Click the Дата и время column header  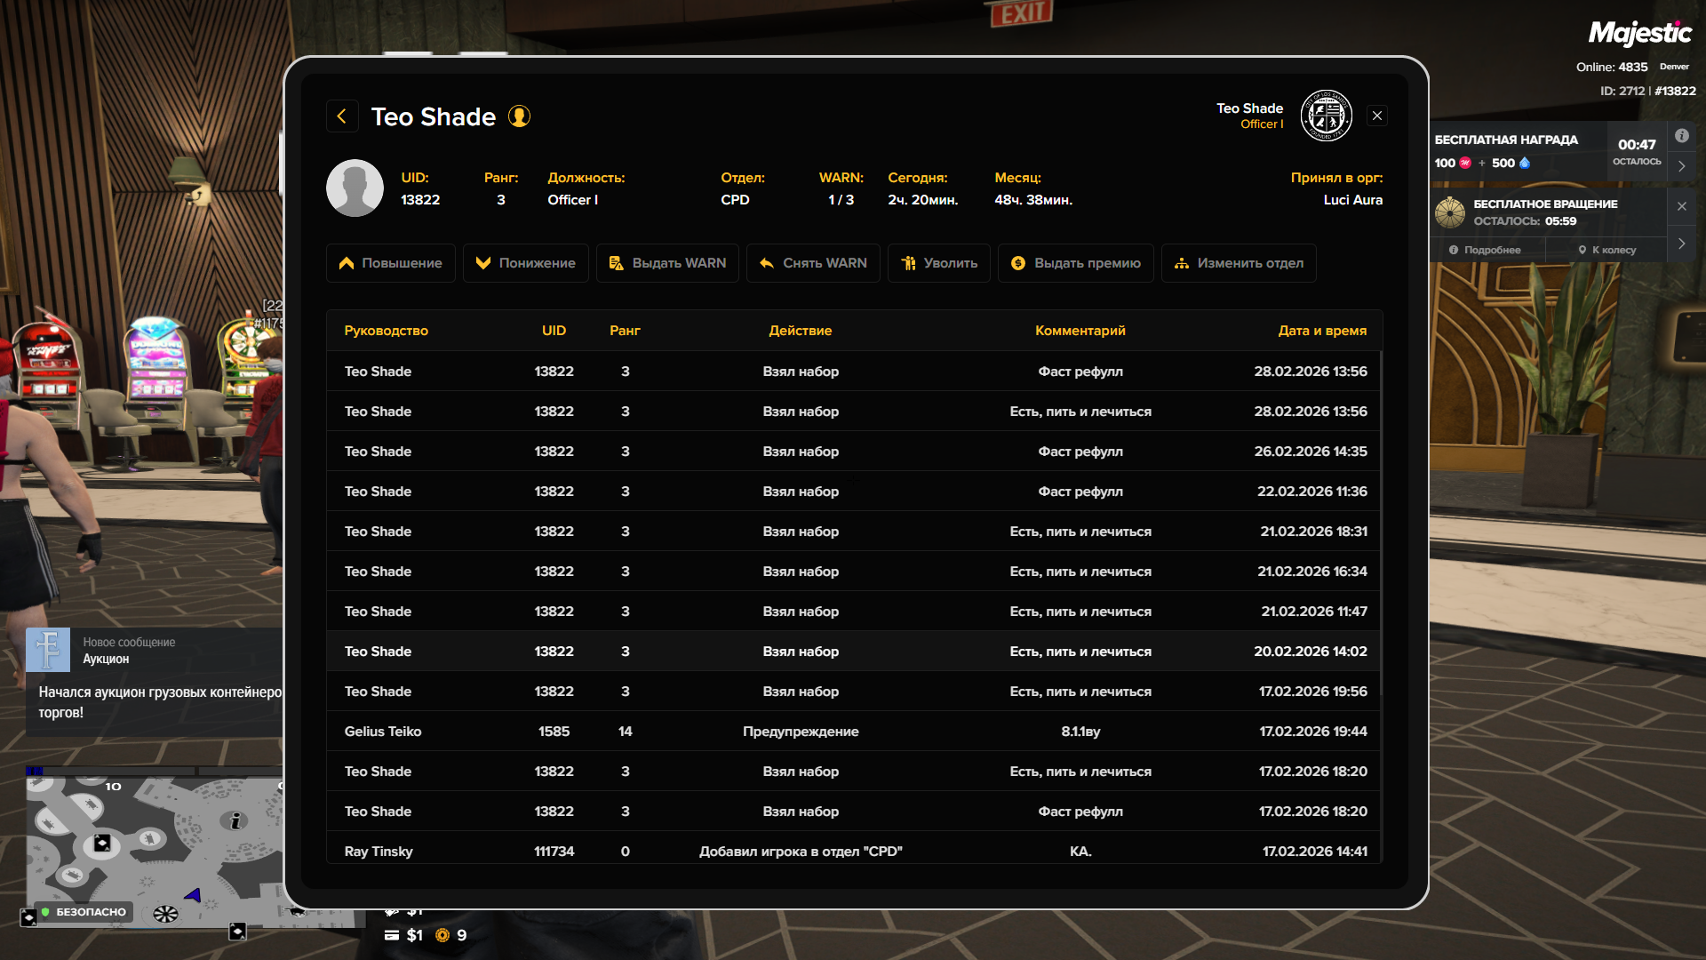point(1321,331)
